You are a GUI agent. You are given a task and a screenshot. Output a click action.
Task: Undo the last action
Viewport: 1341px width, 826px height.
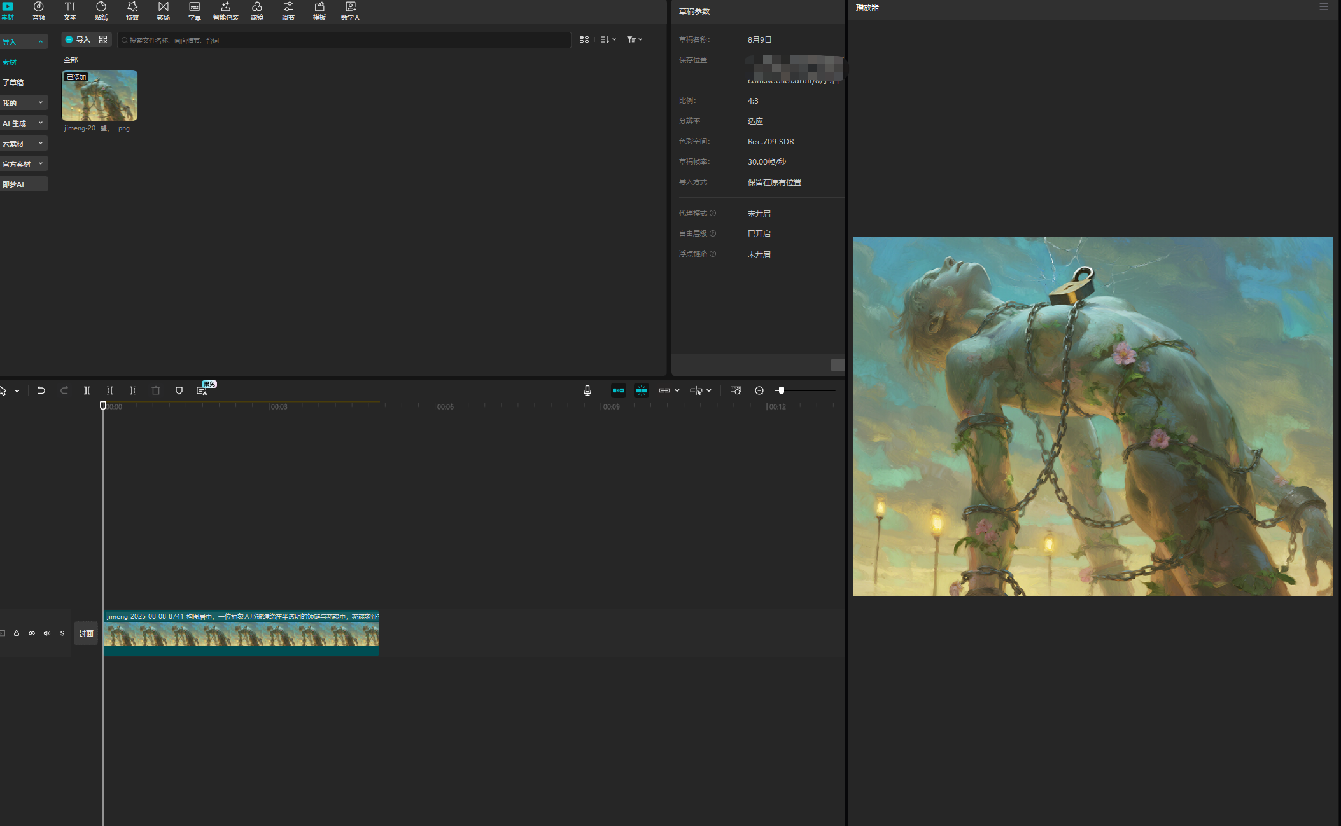tap(41, 390)
